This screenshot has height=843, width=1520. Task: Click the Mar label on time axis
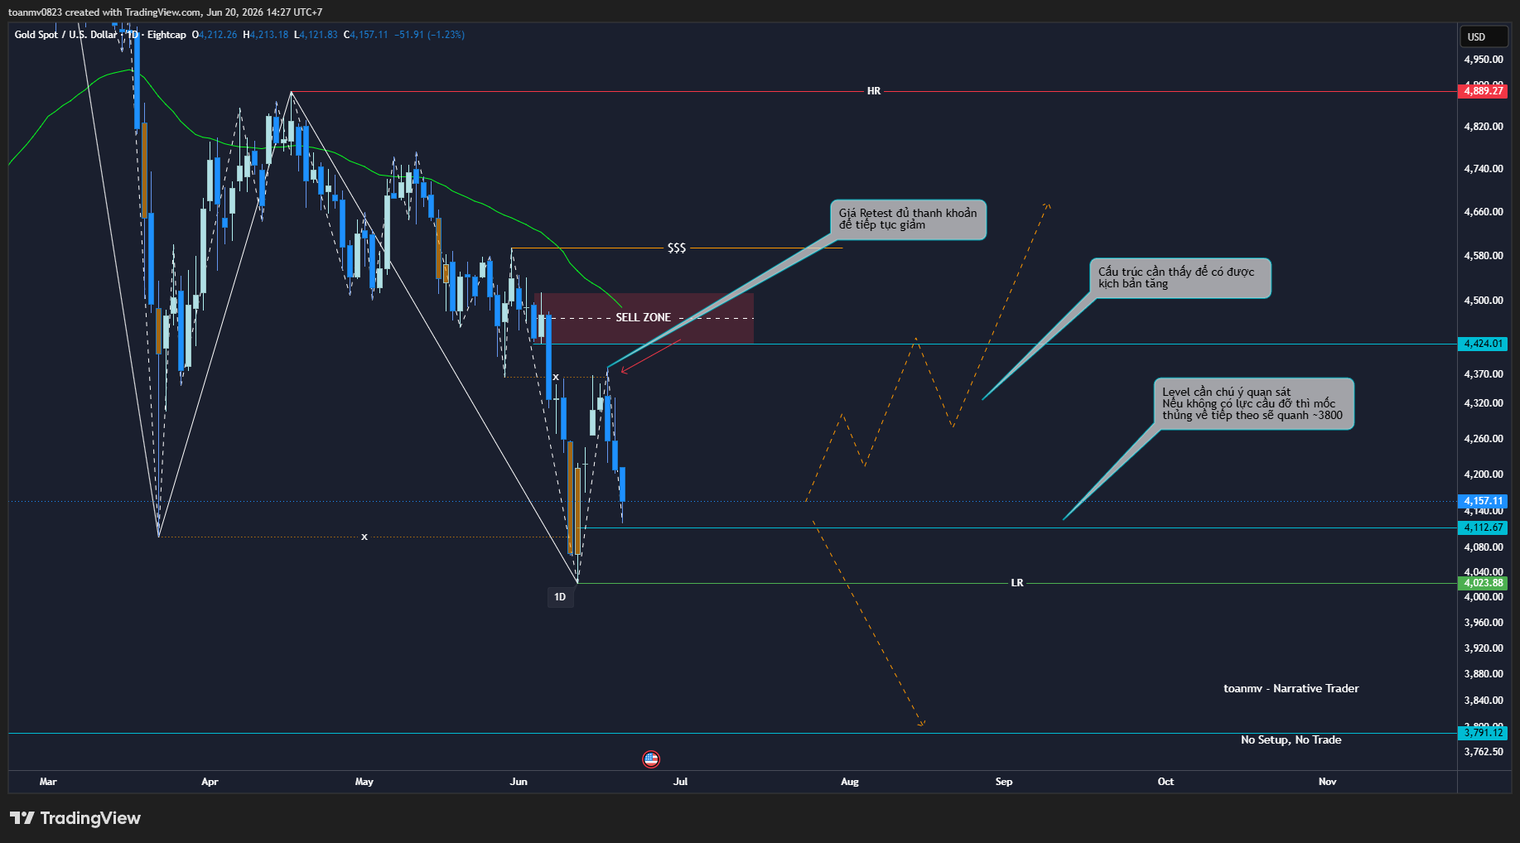pos(48,782)
